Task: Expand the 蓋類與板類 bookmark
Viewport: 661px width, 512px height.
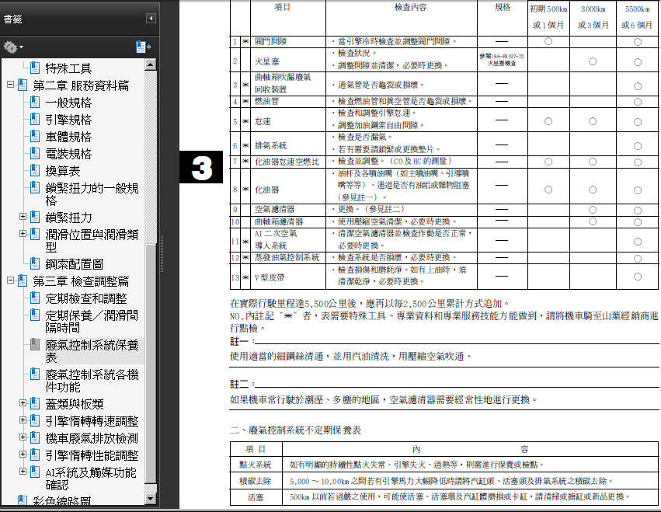Action: (x=23, y=402)
